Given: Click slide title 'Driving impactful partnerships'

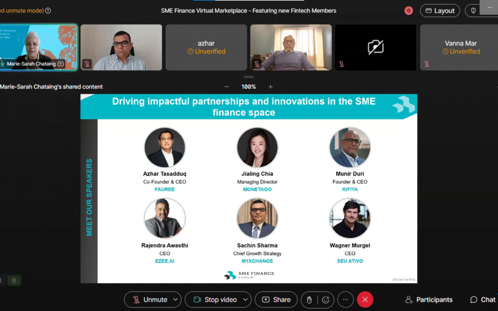Looking at the screenshot, I should tap(243, 106).
